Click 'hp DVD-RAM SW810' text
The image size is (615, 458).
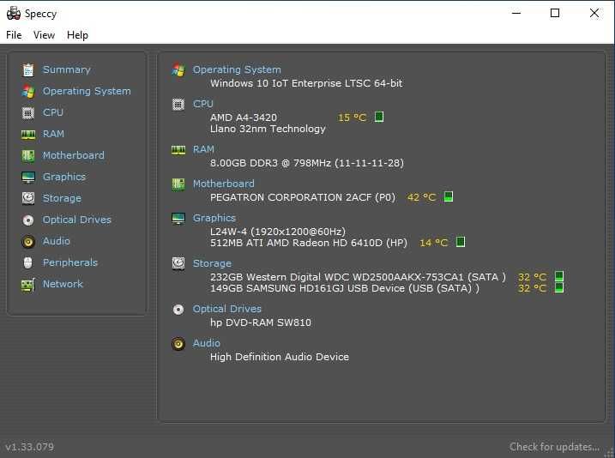click(261, 322)
